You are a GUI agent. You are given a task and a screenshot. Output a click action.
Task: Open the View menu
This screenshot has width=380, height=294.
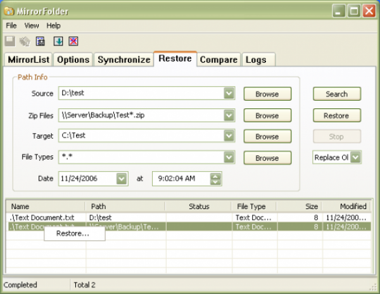click(x=32, y=25)
